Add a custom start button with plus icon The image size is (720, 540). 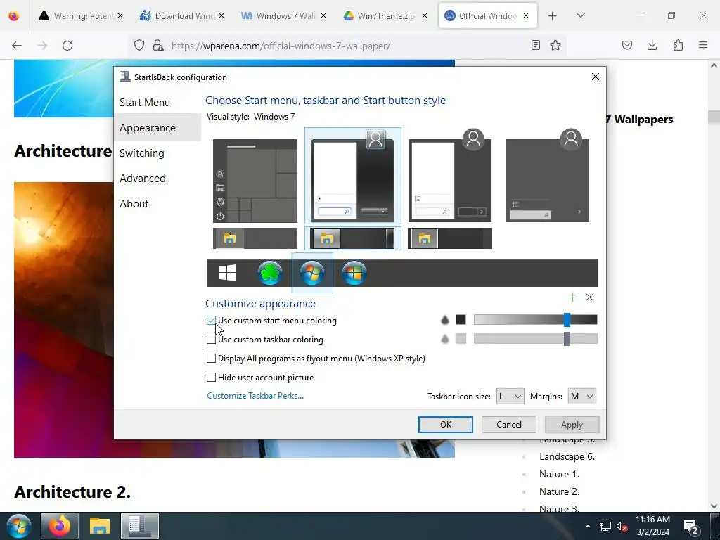pyautogui.click(x=572, y=297)
